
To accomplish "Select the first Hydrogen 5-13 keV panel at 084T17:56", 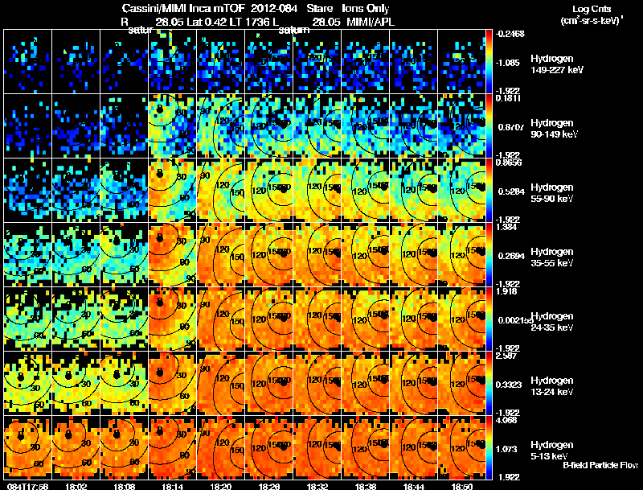I will tap(28, 447).
